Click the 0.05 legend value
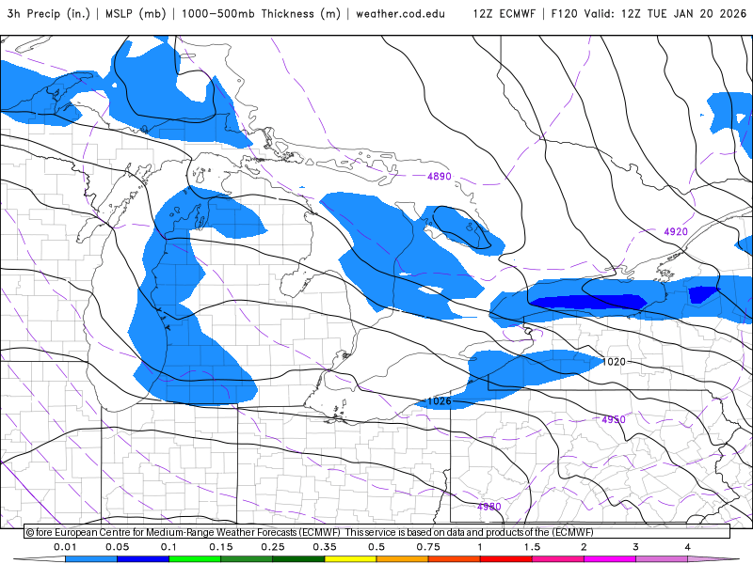753x564 pixels. (x=117, y=547)
